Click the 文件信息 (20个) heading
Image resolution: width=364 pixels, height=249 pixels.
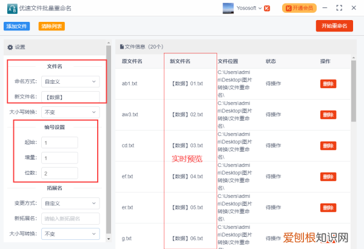[x=144, y=47]
